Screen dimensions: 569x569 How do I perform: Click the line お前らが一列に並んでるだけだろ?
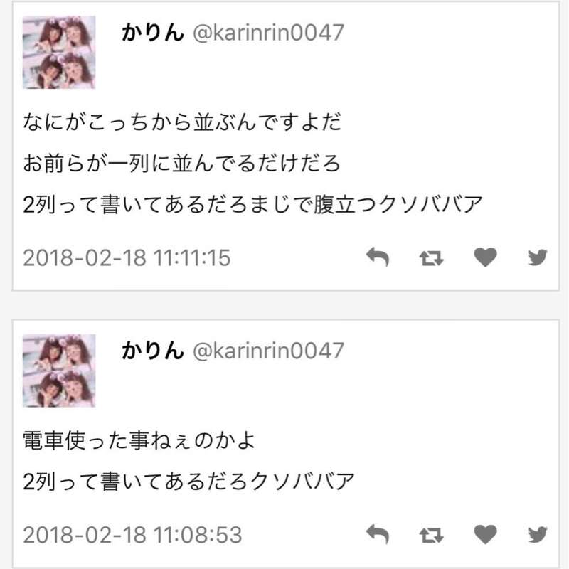coord(182,163)
